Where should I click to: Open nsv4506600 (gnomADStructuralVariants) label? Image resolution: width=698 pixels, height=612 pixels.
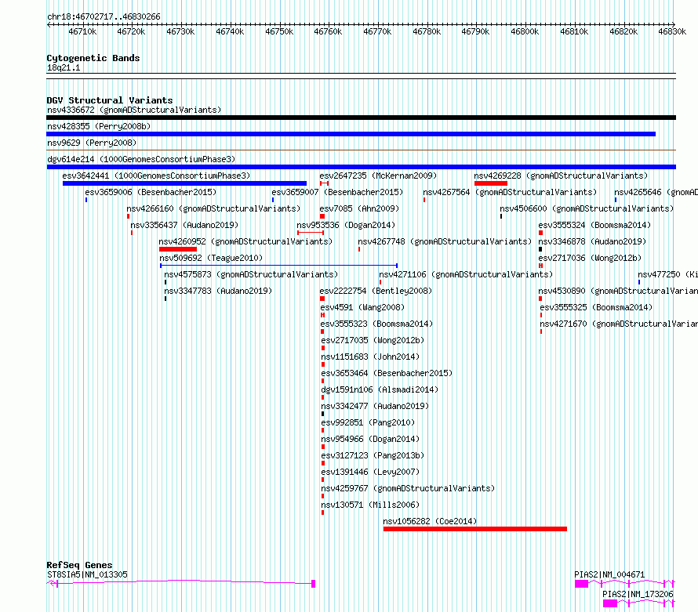[x=587, y=208]
